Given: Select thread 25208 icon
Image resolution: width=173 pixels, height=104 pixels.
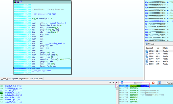Looking at the screenshot, I should 147,64.
